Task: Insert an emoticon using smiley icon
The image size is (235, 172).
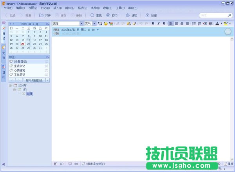Action: [106, 24]
